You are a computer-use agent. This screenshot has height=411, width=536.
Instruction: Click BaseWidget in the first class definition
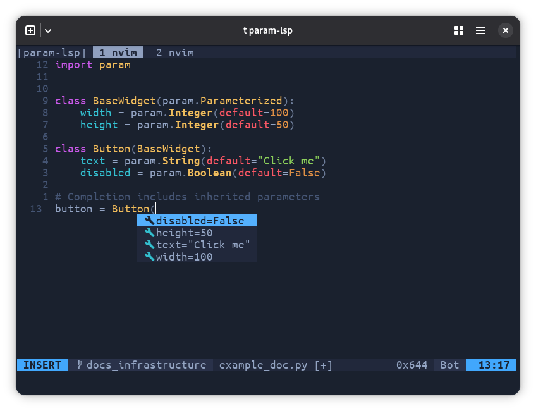[x=124, y=101]
